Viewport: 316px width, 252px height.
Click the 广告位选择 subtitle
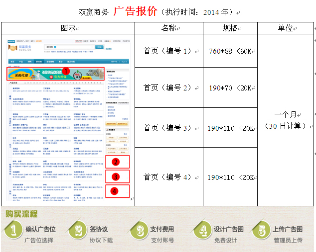point(39,240)
